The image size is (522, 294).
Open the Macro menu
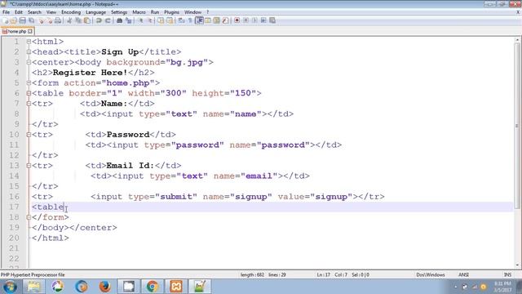coord(139,12)
